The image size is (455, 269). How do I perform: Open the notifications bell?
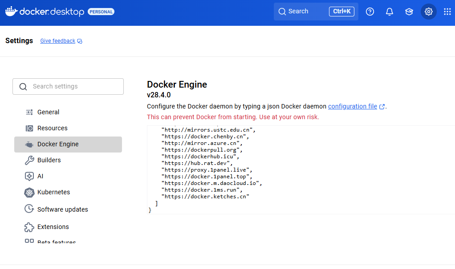coord(390,12)
